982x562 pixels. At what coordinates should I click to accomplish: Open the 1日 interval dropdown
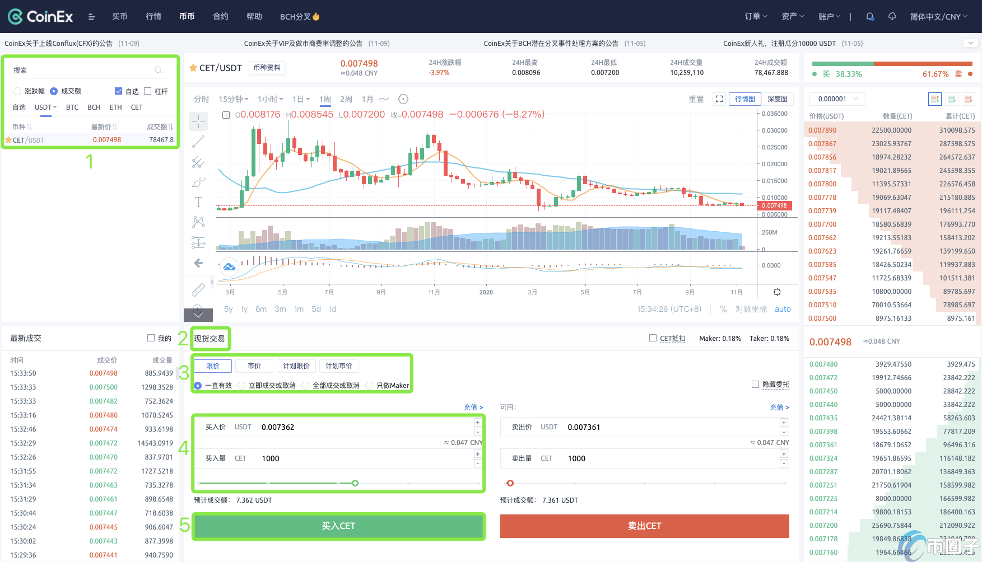(301, 99)
